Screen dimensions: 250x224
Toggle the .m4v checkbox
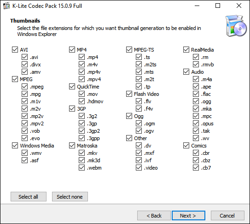[x=81, y=65]
